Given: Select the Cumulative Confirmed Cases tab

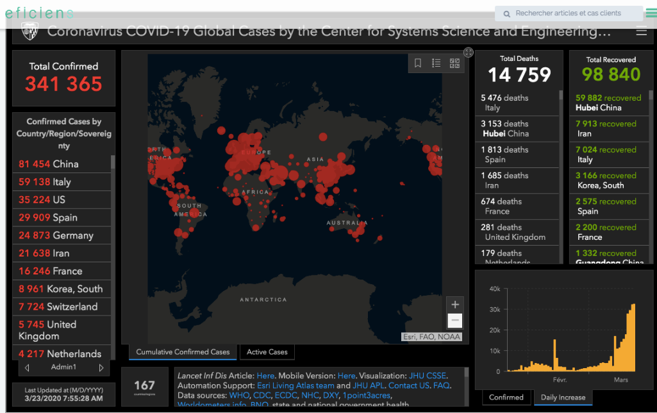Looking at the screenshot, I should click(183, 351).
